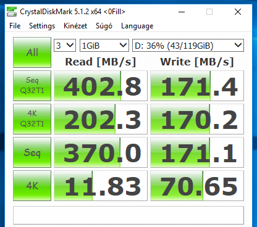This screenshot has width=257, height=227.
Task: Start the 4K test
Action: (32, 186)
